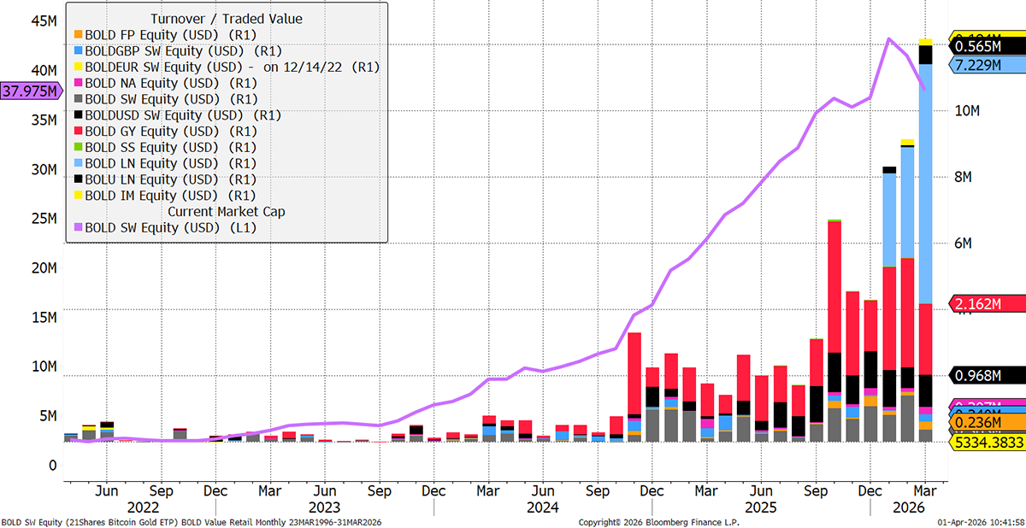Click the orange BOLD FP Equity legend swatch

coord(76,35)
